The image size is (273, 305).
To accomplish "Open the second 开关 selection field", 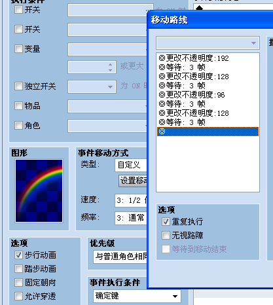I will pos(107,29).
